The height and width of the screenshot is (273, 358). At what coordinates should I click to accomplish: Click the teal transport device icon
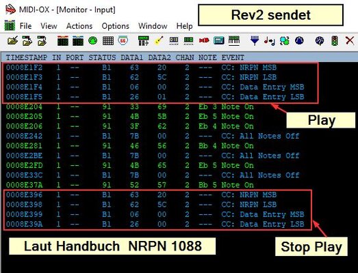pyautogui.click(x=219, y=40)
